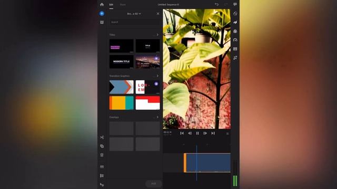Expand the Overlays section arrow
This screenshot has width=337, height=189.
[157, 117]
